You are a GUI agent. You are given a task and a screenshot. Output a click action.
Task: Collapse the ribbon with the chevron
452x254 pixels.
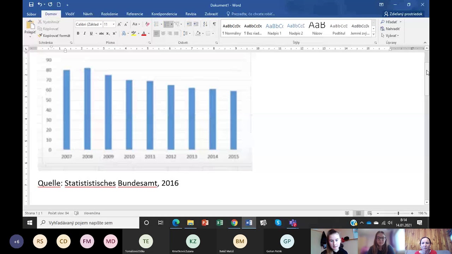[425, 43]
